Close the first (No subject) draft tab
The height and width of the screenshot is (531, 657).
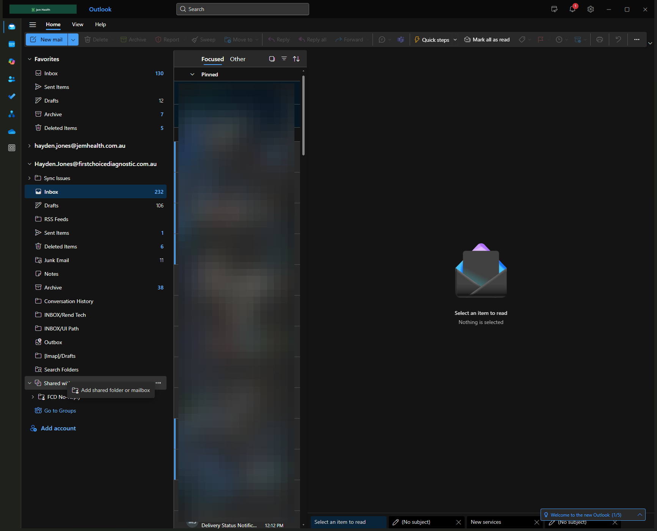click(459, 522)
